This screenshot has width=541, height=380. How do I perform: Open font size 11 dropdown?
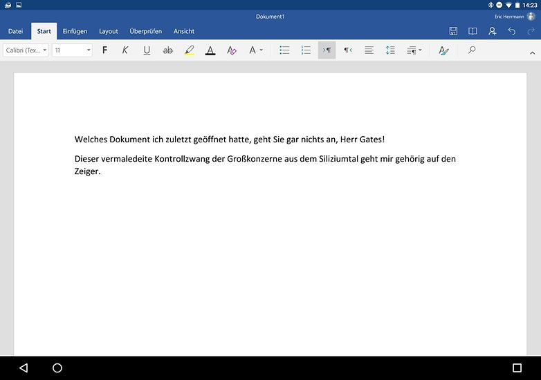pos(72,50)
